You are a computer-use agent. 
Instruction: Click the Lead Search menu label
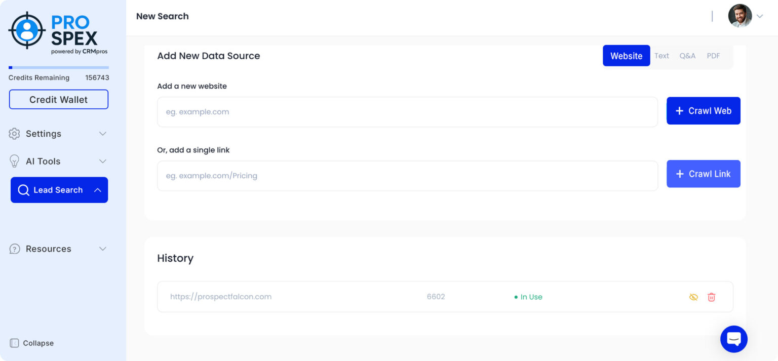coord(58,190)
